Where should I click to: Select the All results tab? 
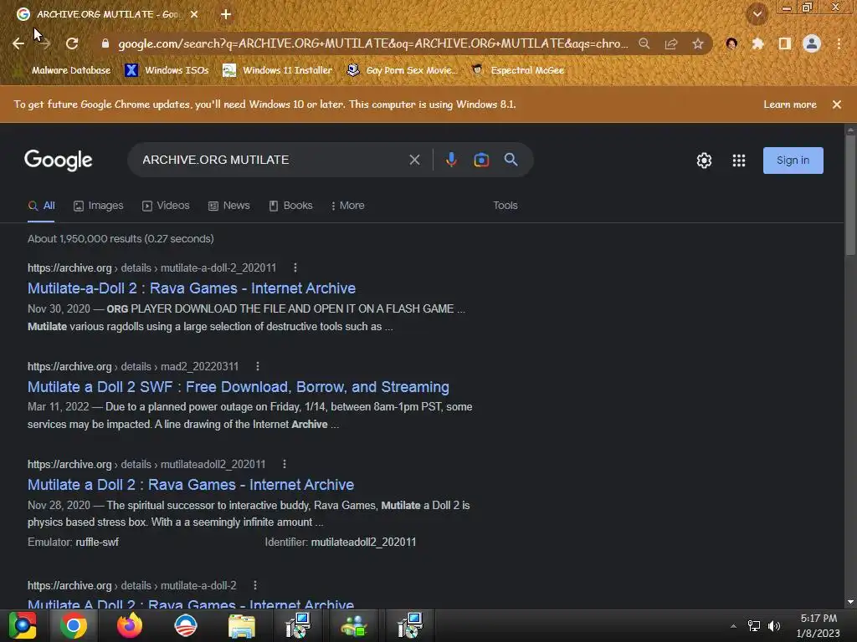(x=42, y=206)
